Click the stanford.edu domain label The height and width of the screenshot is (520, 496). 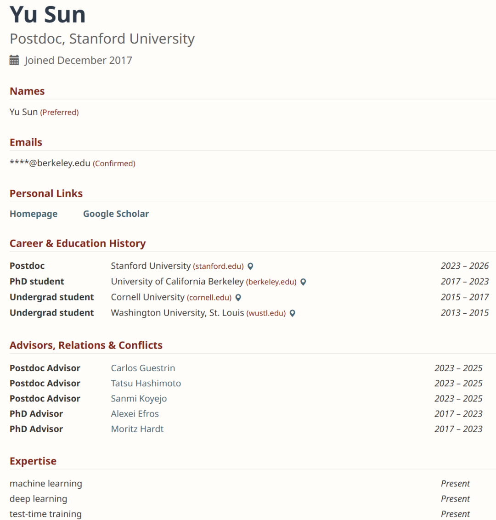point(218,266)
